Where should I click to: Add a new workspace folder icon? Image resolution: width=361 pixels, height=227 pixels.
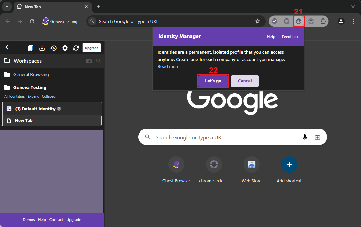(89, 61)
